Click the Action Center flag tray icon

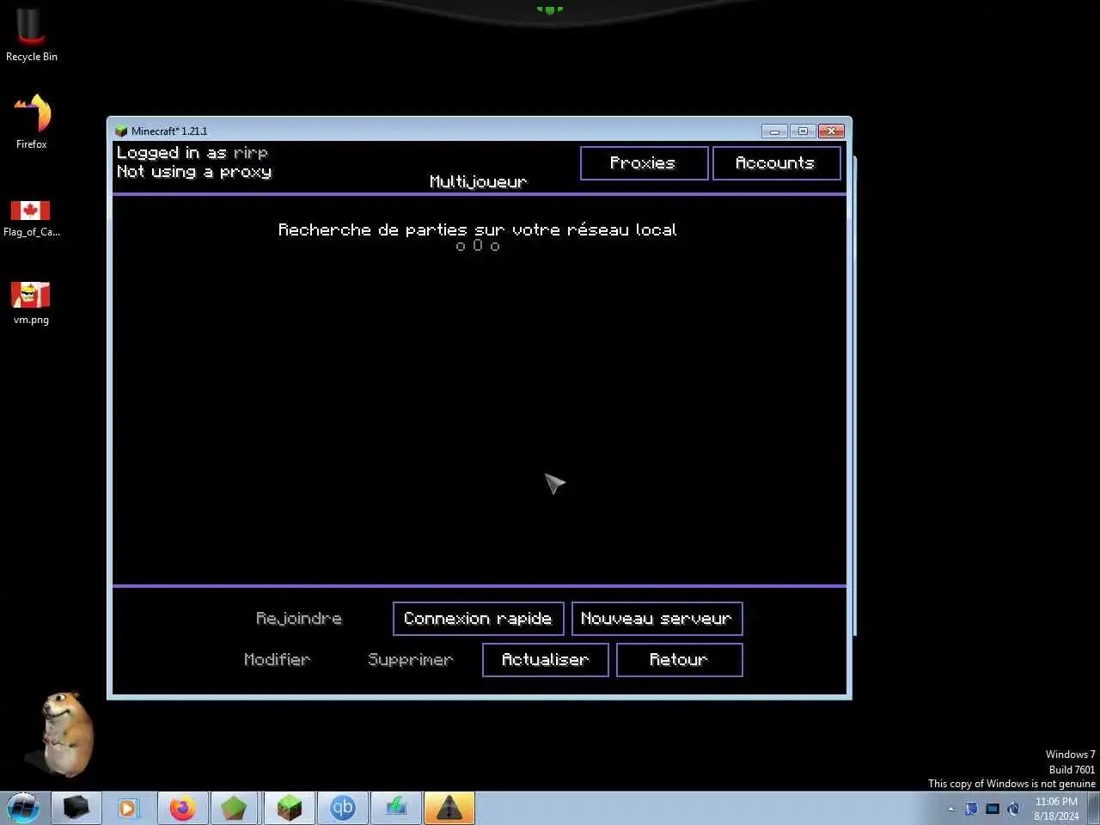(x=971, y=809)
